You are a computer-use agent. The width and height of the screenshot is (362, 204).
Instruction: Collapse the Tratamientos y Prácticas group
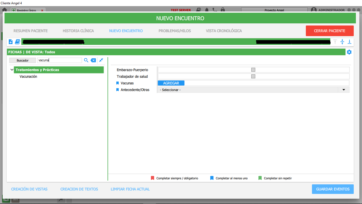(x=12, y=70)
